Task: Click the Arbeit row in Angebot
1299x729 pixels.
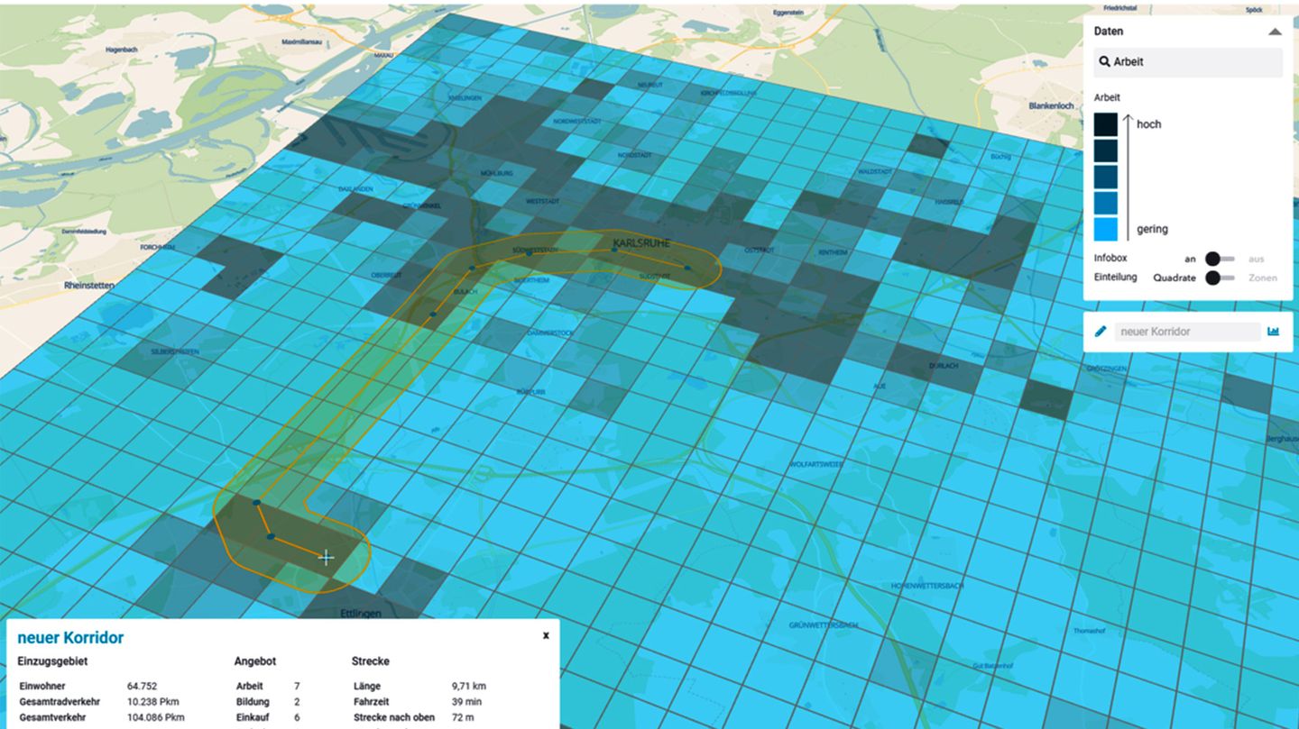Action: [x=267, y=686]
